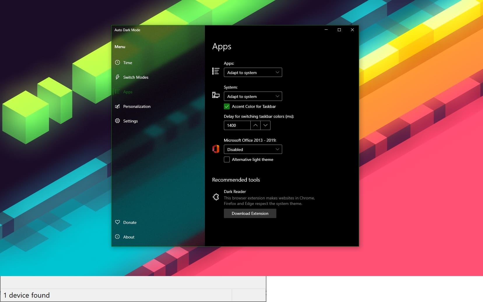This screenshot has width=483, height=302.
Task: Click the lightning bolt Switch Modes icon
Action: (x=117, y=77)
